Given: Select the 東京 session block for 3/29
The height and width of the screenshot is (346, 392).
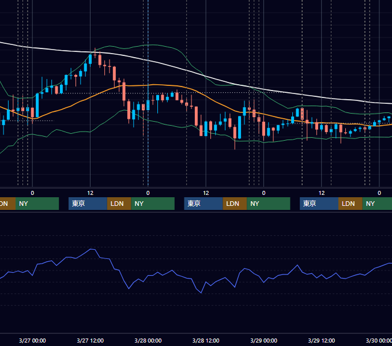Looking at the screenshot, I should [x=319, y=204].
